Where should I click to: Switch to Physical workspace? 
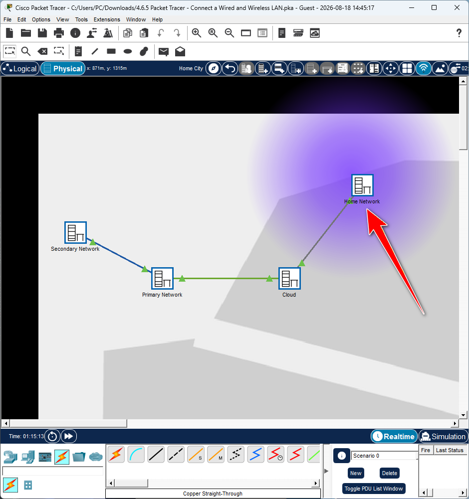pyautogui.click(x=63, y=68)
